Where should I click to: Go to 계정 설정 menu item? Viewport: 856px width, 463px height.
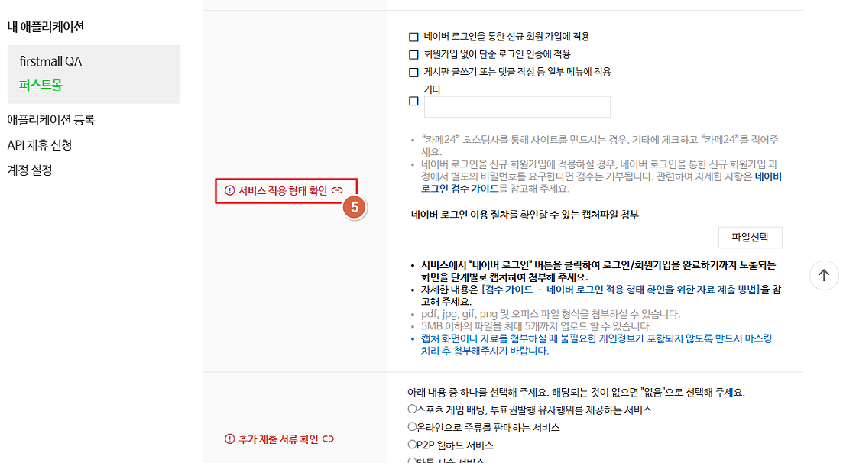pyautogui.click(x=30, y=170)
